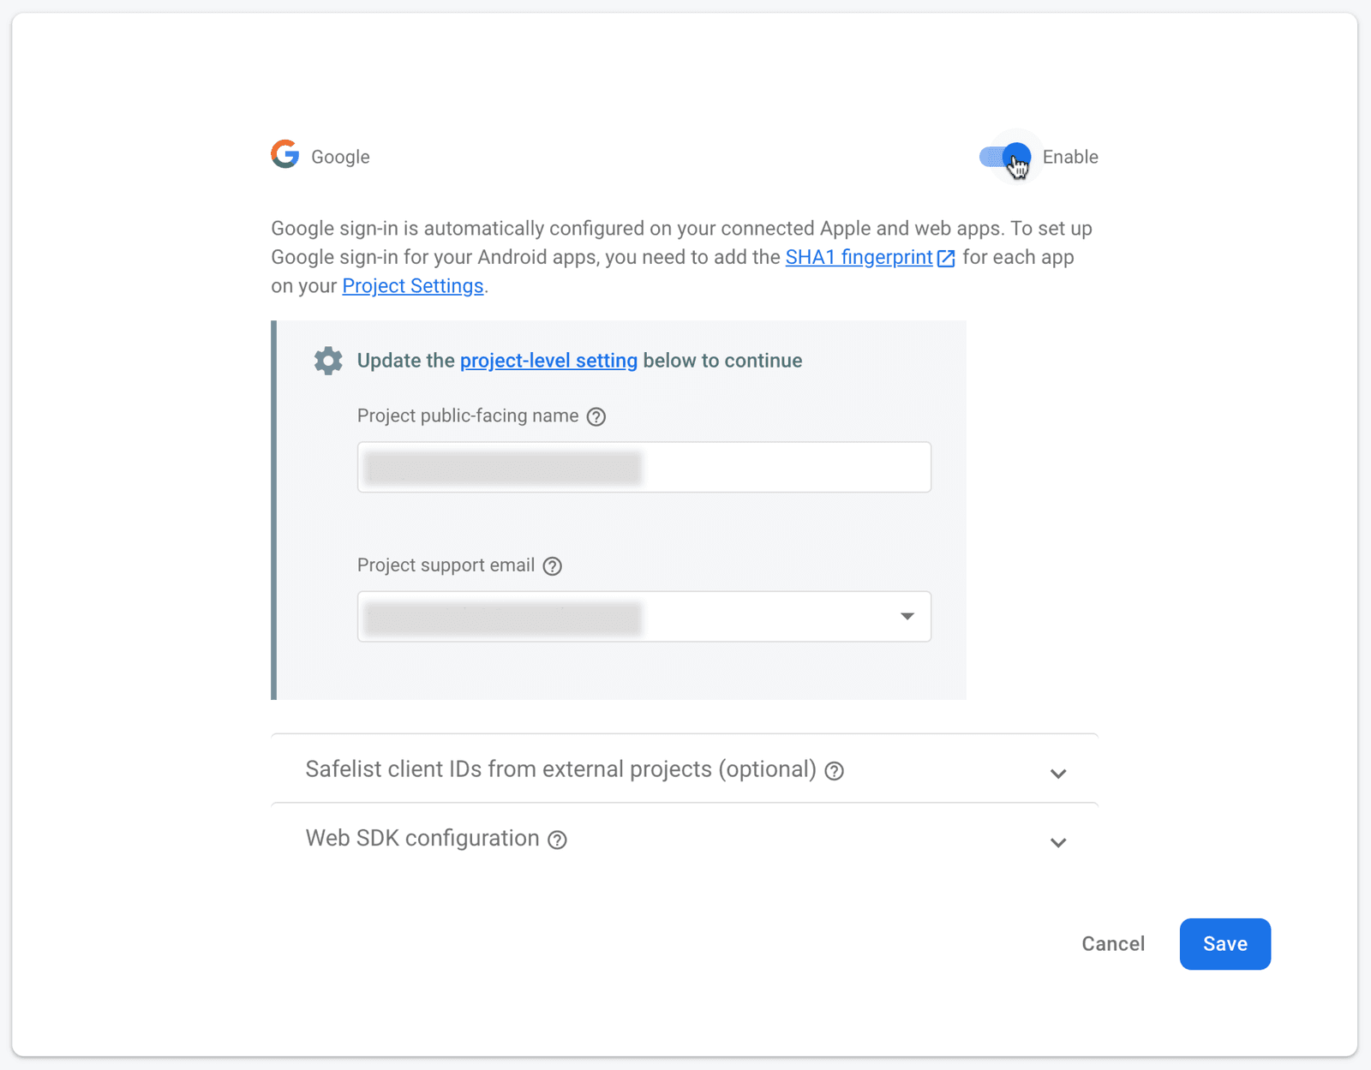Open the project-level setting link
This screenshot has width=1371, height=1070.
(x=548, y=361)
